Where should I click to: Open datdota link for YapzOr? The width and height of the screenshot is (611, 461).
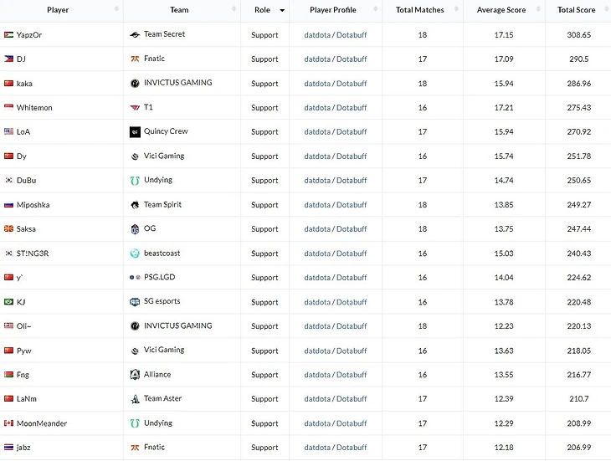317,34
